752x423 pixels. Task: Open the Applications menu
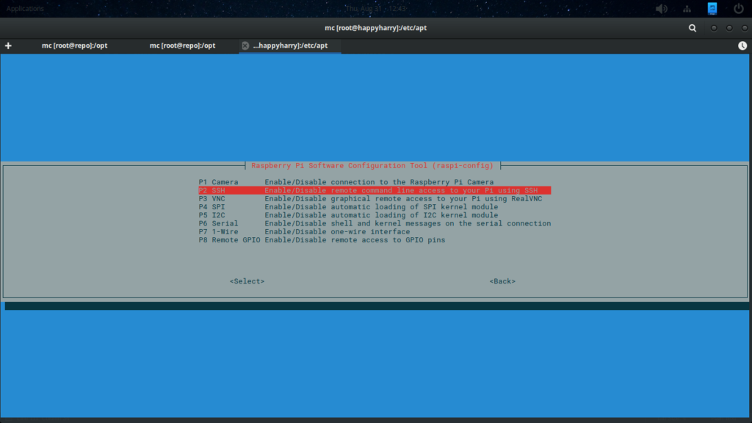pyautogui.click(x=25, y=9)
